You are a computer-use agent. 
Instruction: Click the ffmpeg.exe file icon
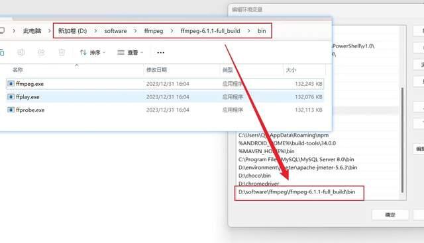pos(11,84)
